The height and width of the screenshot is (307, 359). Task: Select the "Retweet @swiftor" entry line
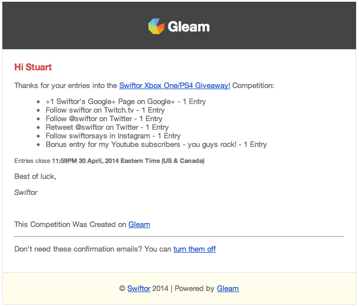click(x=107, y=127)
